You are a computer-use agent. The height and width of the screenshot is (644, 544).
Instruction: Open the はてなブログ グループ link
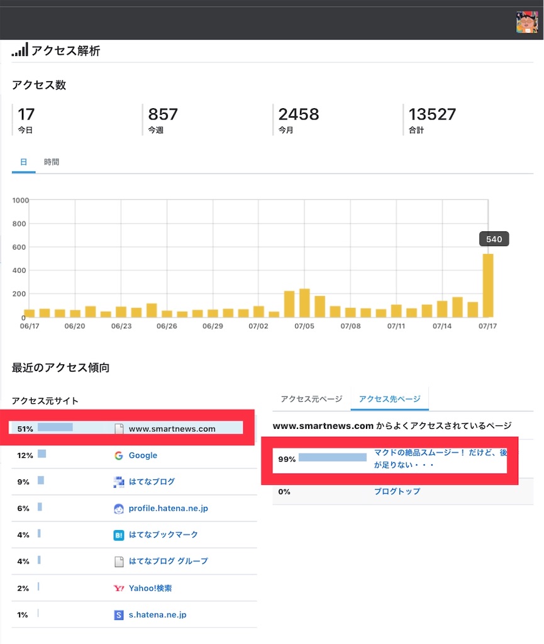click(169, 562)
